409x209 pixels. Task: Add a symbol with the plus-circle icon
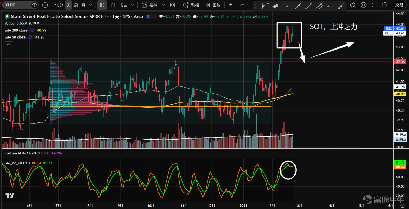pyautogui.click(x=45, y=5)
